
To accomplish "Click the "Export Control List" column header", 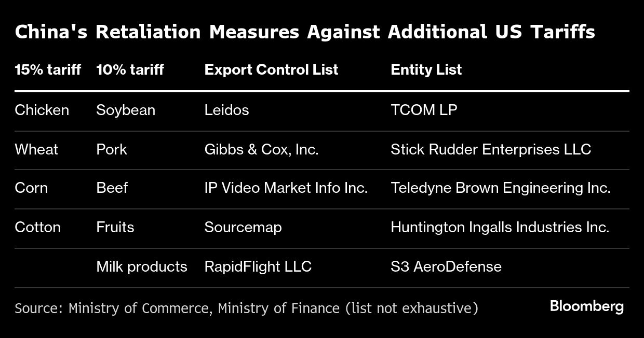I will pyautogui.click(x=271, y=70).
